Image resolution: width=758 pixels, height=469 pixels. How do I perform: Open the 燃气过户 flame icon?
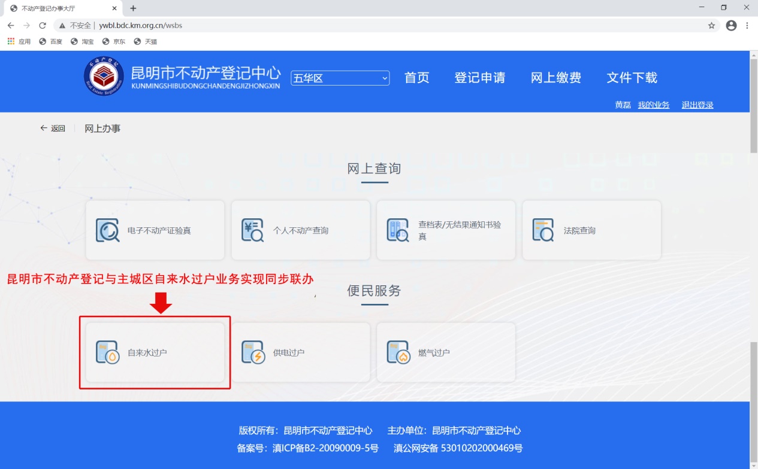(x=398, y=352)
